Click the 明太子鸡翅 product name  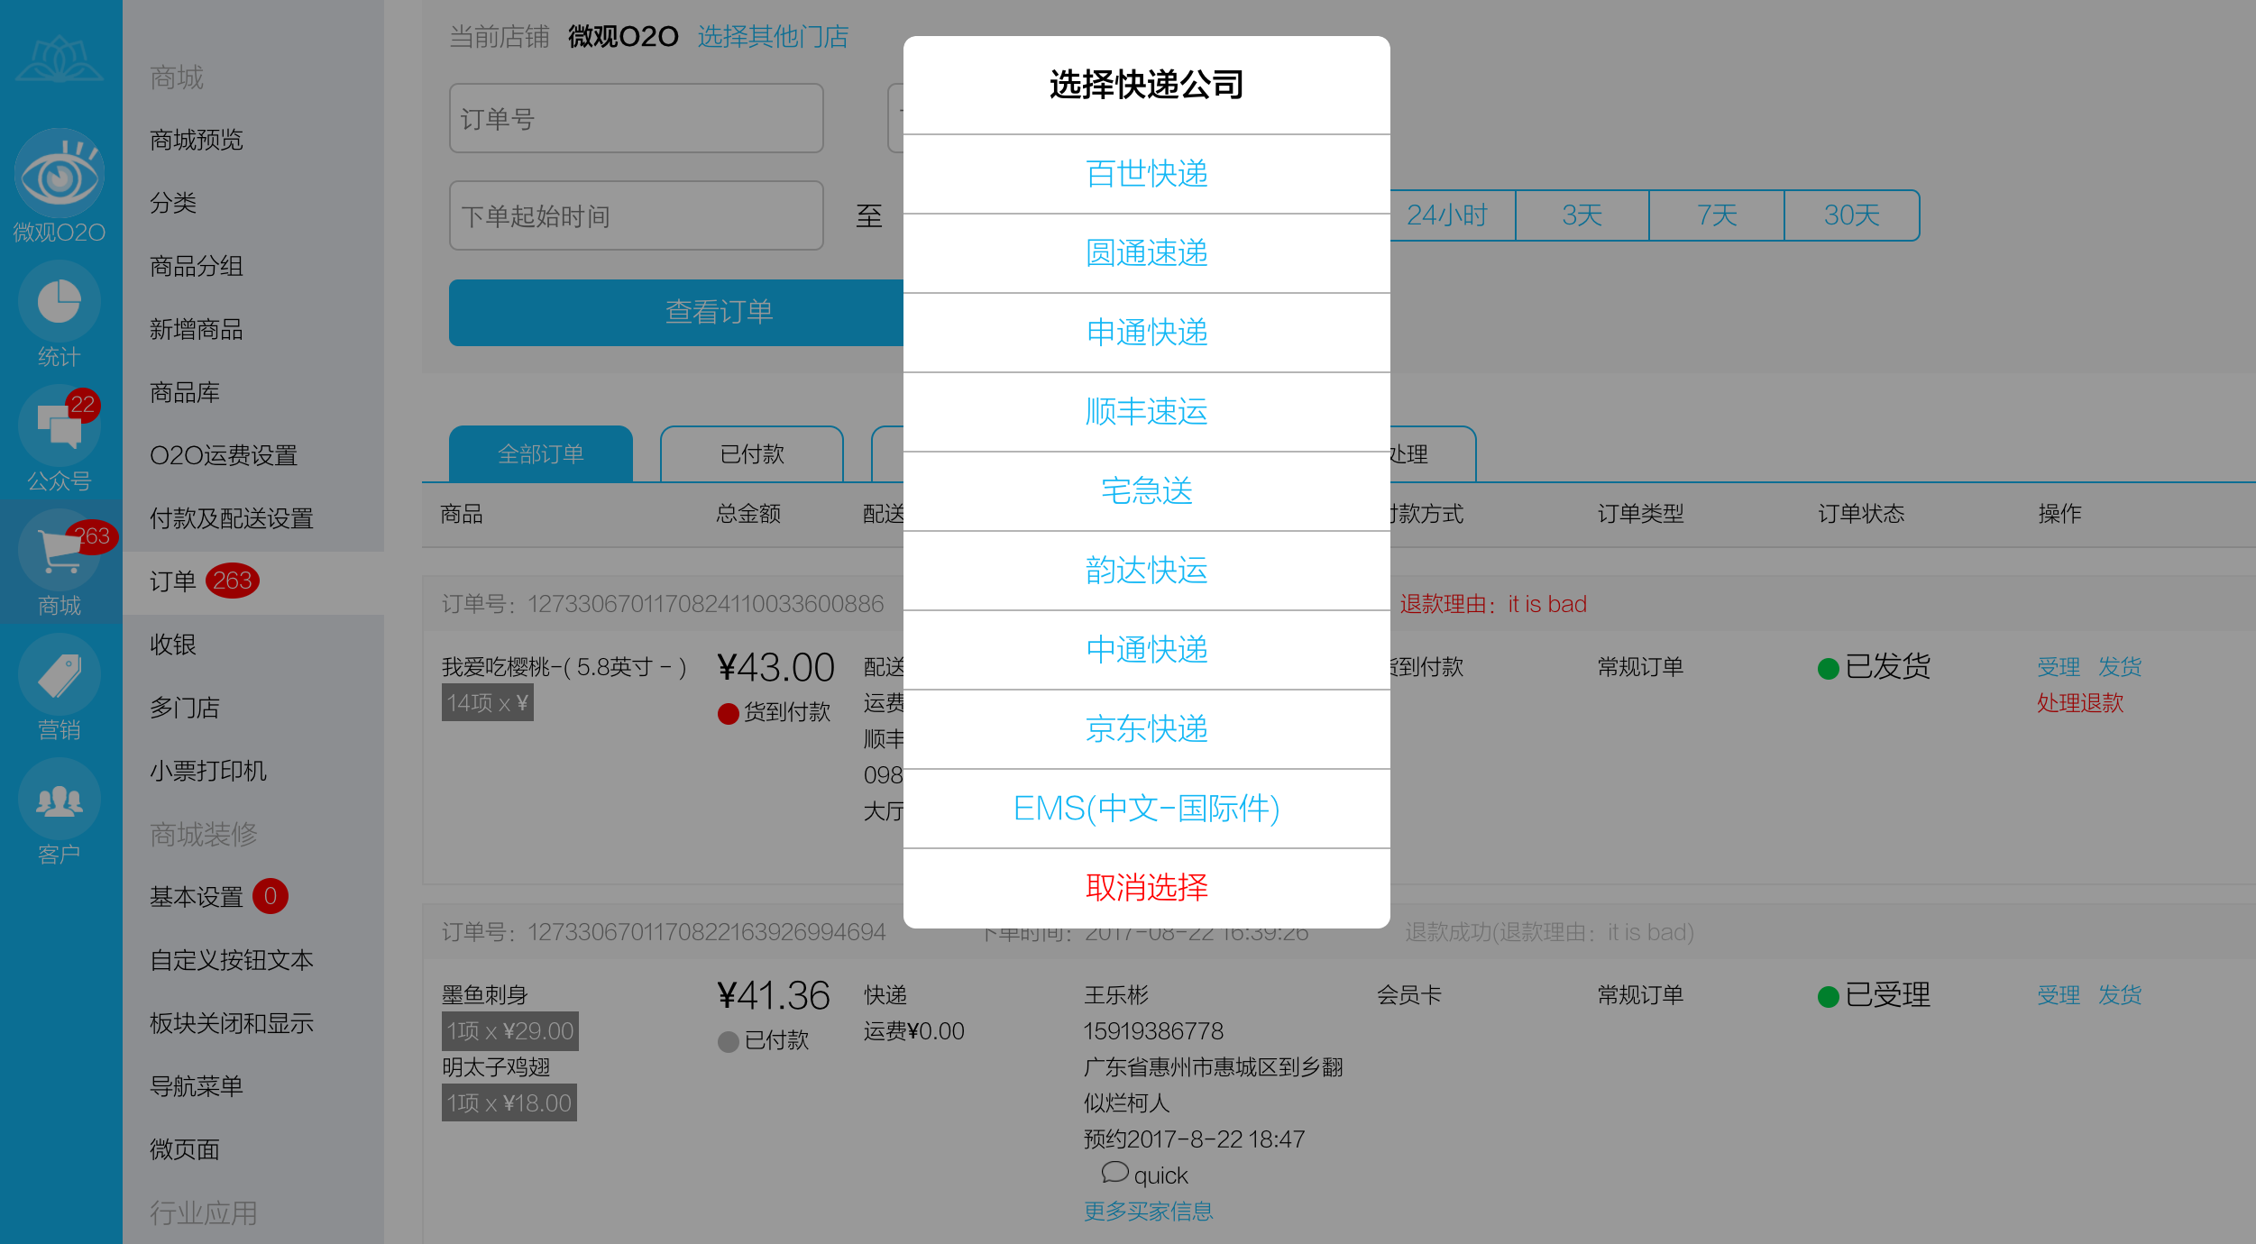pyautogui.click(x=496, y=1067)
